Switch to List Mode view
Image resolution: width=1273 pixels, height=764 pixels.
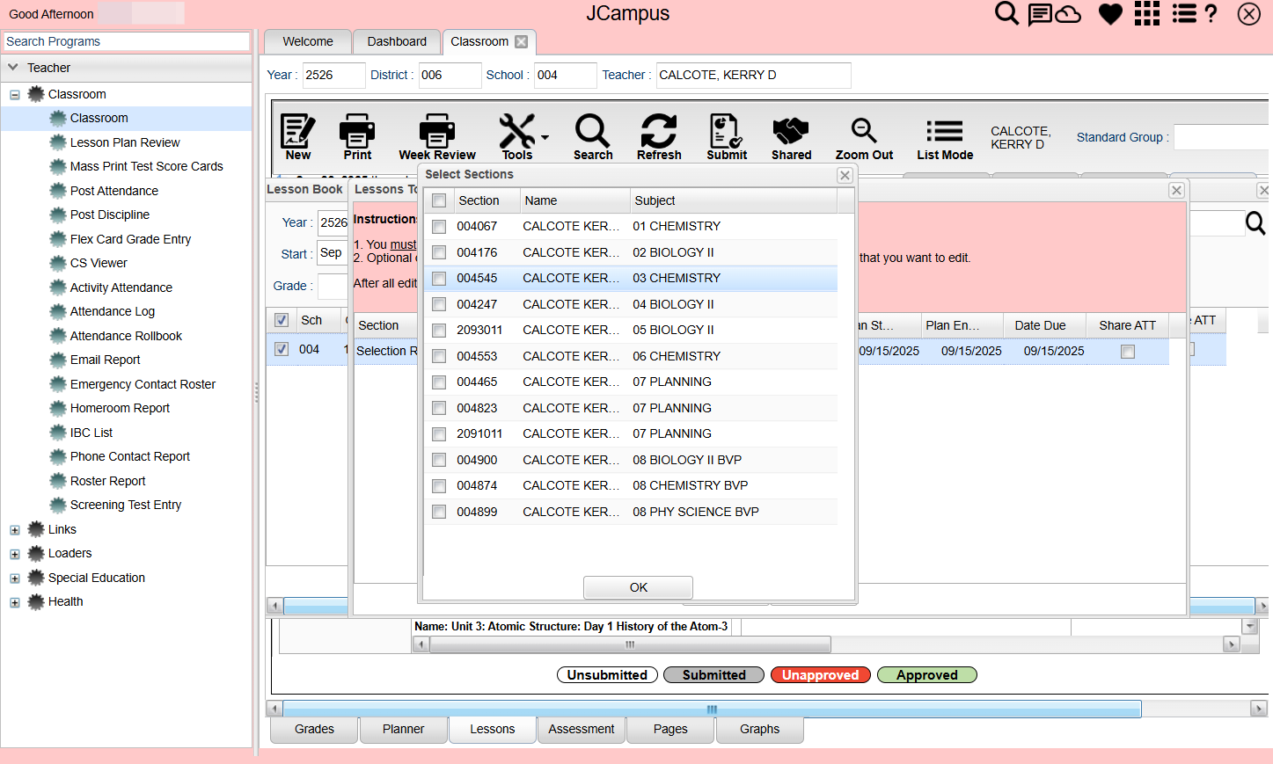tap(945, 137)
